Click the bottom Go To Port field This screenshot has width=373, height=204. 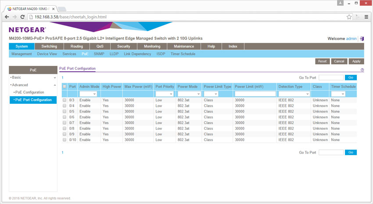[331, 152]
